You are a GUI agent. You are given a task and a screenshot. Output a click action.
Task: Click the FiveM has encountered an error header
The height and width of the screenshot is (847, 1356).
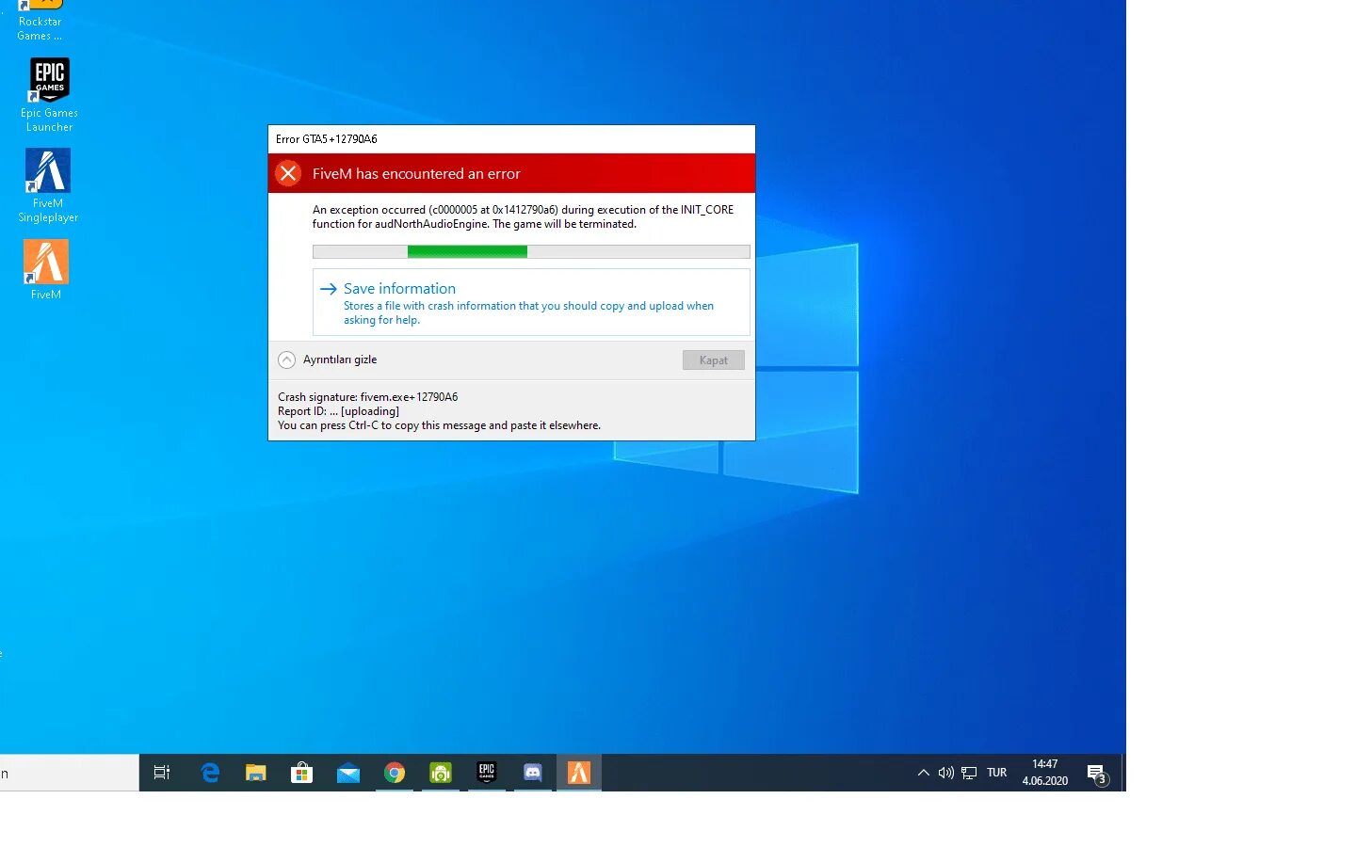(416, 174)
